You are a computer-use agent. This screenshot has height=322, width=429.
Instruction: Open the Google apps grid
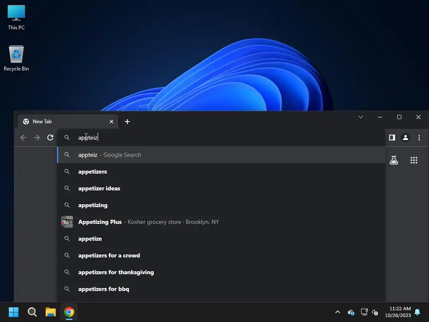[413, 160]
